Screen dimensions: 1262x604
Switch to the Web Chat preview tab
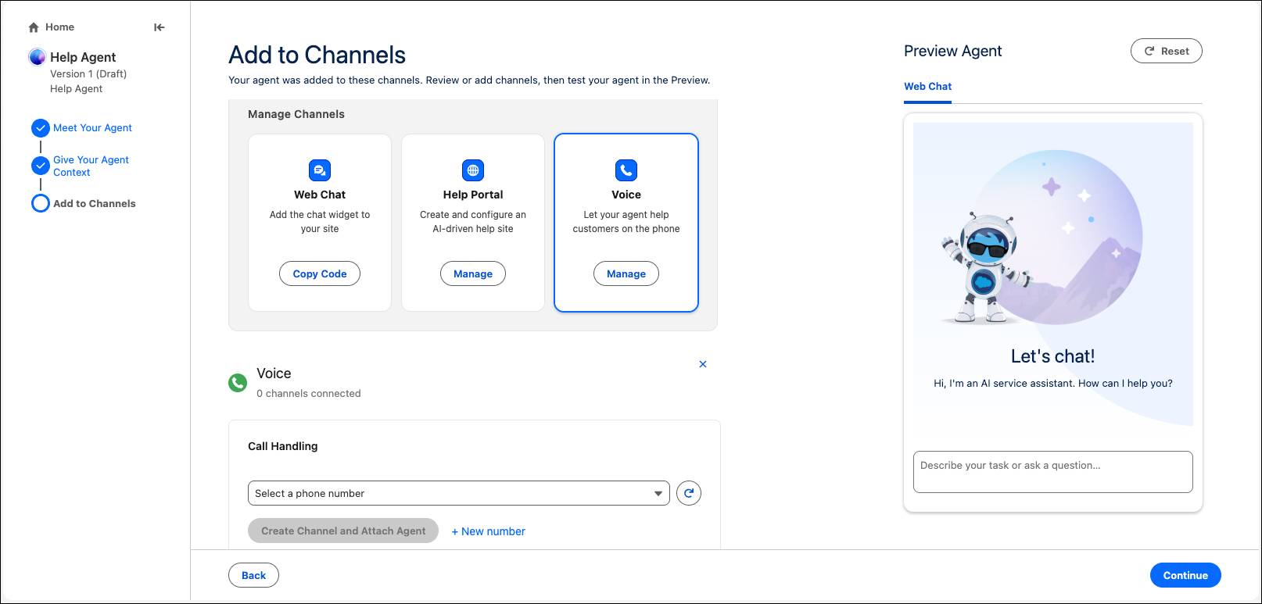(x=928, y=87)
